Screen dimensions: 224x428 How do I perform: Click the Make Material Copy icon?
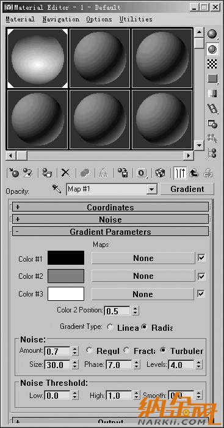pos(85,173)
